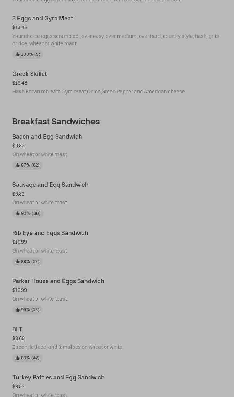Open the Greek Skillet menu item
The width and height of the screenshot is (234, 397).
30,74
